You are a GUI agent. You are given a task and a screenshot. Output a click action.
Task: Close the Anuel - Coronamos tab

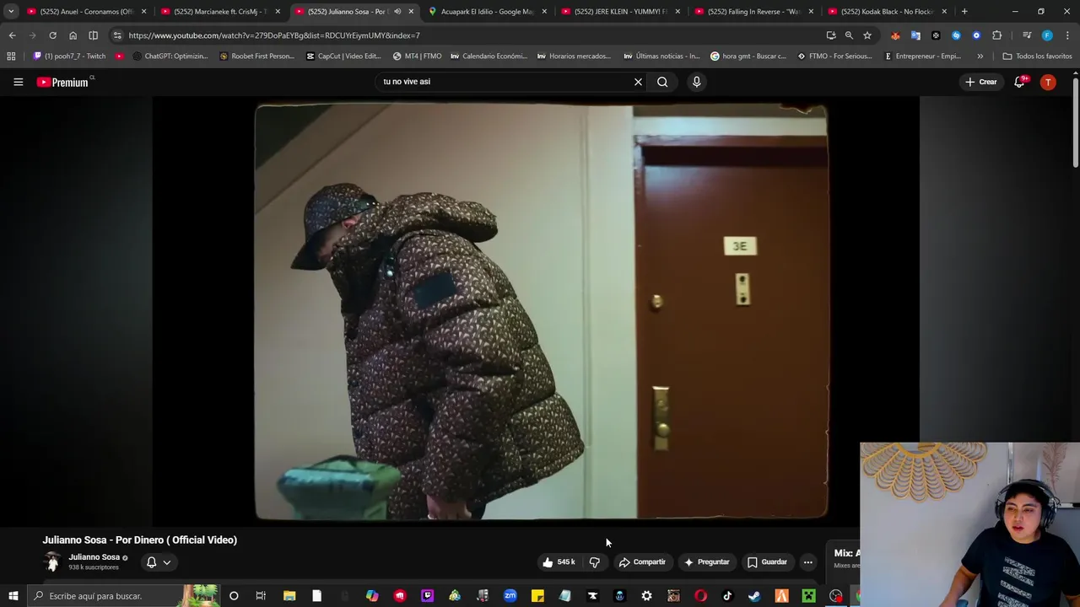point(144,12)
